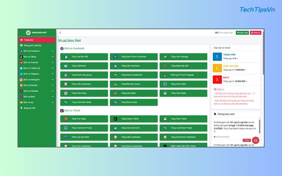Click the Threads icon in sidebar
This screenshot has height=176, width=282.
[x=21, y=91]
